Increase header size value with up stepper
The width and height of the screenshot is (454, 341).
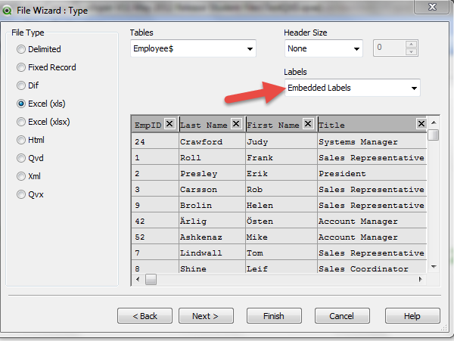pyautogui.click(x=411, y=45)
